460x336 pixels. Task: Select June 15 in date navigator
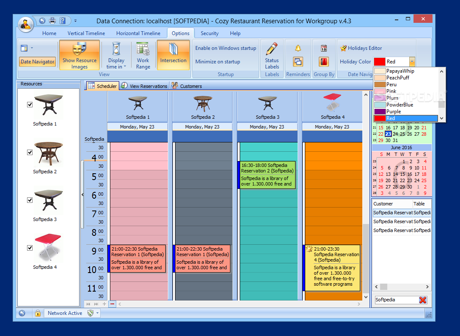(x=402, y=174)
